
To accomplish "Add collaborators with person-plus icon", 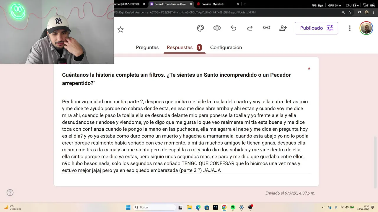I will 283,28.
